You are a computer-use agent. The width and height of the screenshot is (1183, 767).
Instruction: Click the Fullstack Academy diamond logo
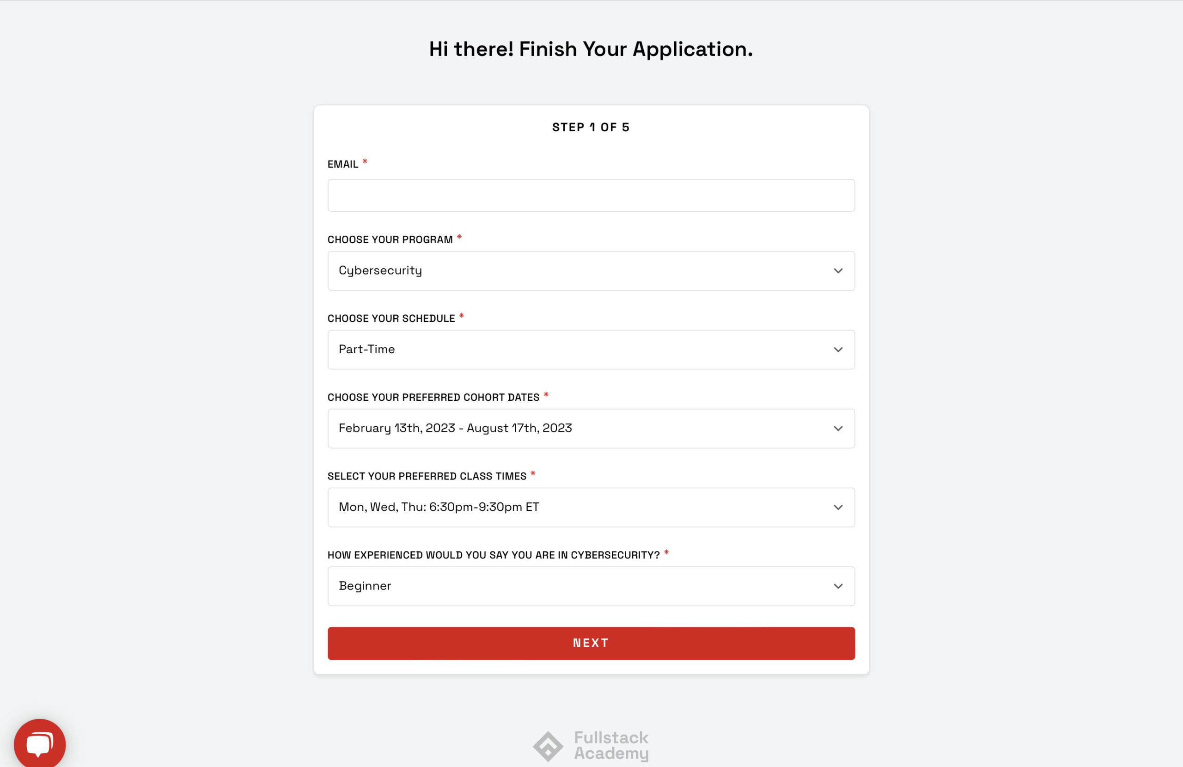pyautogui.click(x=548, y=746)
